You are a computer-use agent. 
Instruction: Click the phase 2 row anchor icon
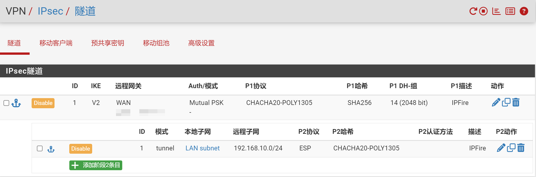point(51,149)
